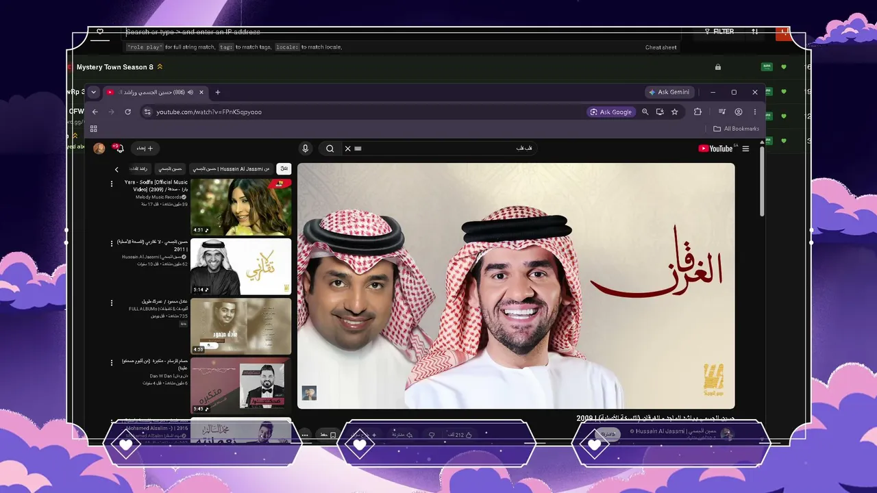
Task: Bookmark this page with the star
Action: [x=675, y=112]
